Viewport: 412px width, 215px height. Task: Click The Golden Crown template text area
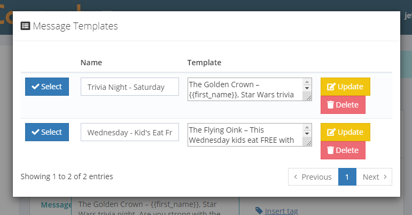[245, 89]
